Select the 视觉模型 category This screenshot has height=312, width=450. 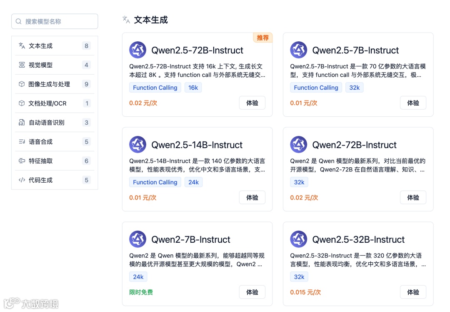coord(55,65)
